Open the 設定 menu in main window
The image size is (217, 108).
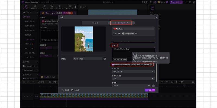coord(48,2)
